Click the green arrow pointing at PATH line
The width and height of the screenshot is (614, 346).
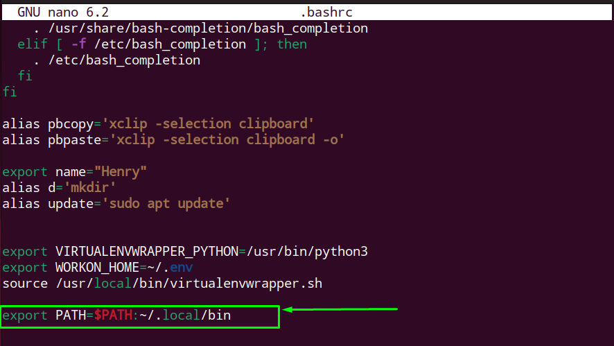340,309
